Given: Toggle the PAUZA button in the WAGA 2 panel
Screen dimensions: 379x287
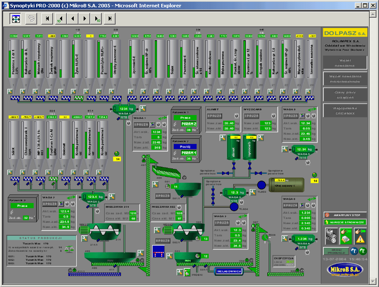Looking at the screenshot, I should 50,204.
